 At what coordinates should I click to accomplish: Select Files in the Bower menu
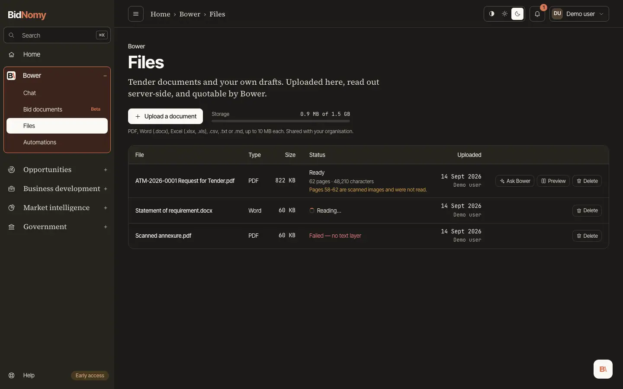[x=57, y=126]
